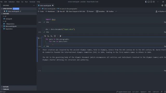Screen dimensions: 166x93
Task: Split the cell using cell toolbar icon
Action: [x=55, y=36]
